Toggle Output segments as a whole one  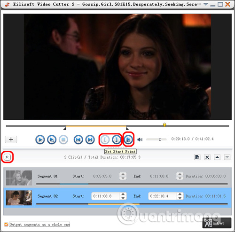6,224
